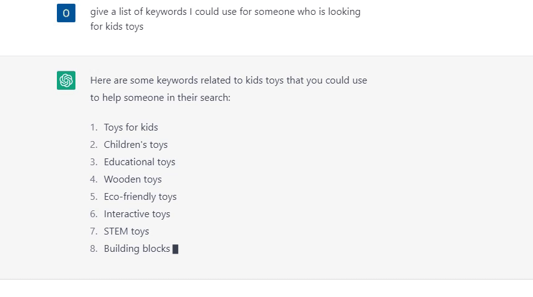This screenshot has height=297, width=533.
Task: Click the green ChatGPT logo icon
Action: 66,80
